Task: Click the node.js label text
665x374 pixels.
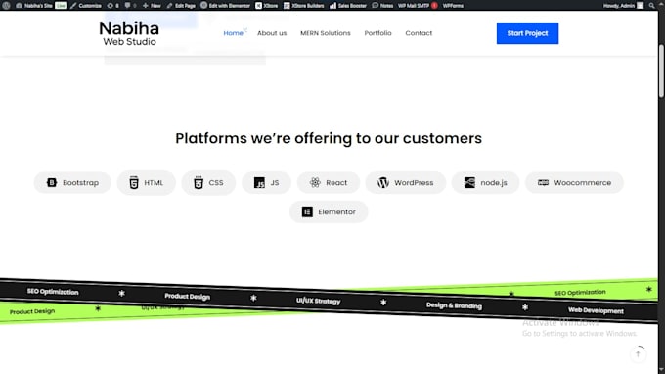Action: pyautogui.click(x=494, y=182)
